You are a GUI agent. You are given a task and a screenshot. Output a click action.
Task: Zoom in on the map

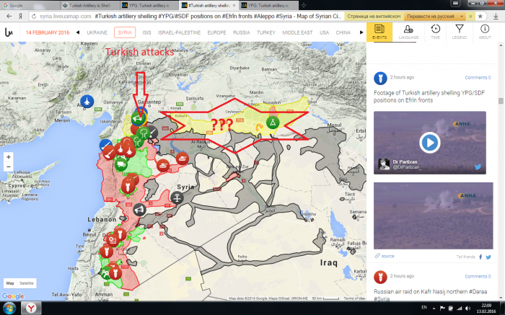tap(9, 157)
